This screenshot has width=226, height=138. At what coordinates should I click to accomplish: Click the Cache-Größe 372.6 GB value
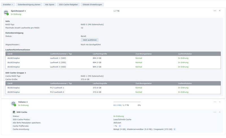85,79
